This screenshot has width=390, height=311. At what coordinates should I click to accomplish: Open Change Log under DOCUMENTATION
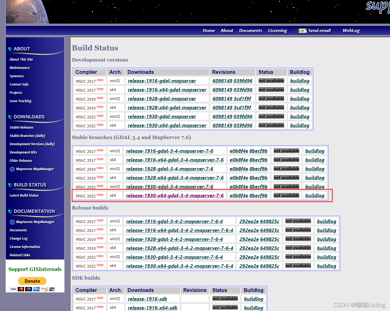(19, 238)
